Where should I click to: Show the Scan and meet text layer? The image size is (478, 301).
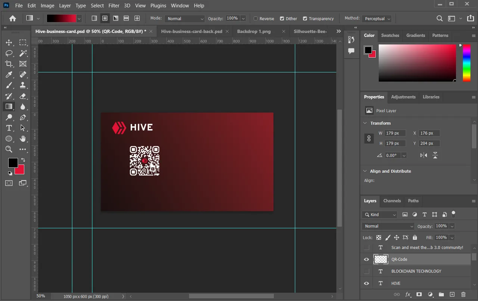tap(366, 247)
